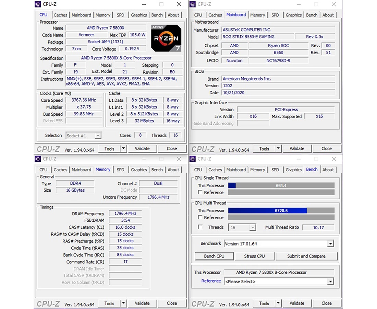The image size is (377, 309).
Task: Click multi thread score bar 6728.5
Action: (x=281, y=210)
